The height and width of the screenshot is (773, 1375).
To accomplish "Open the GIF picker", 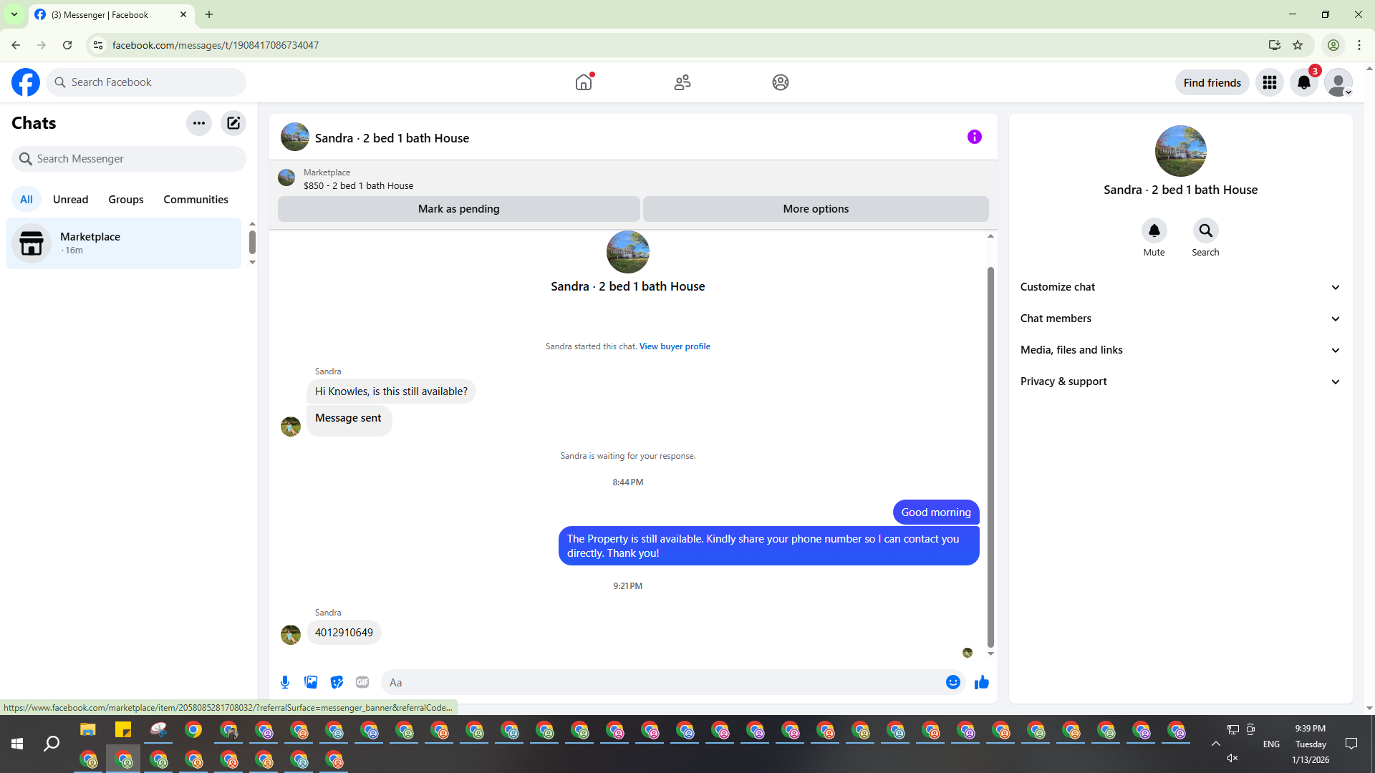I will pos(362,682).
